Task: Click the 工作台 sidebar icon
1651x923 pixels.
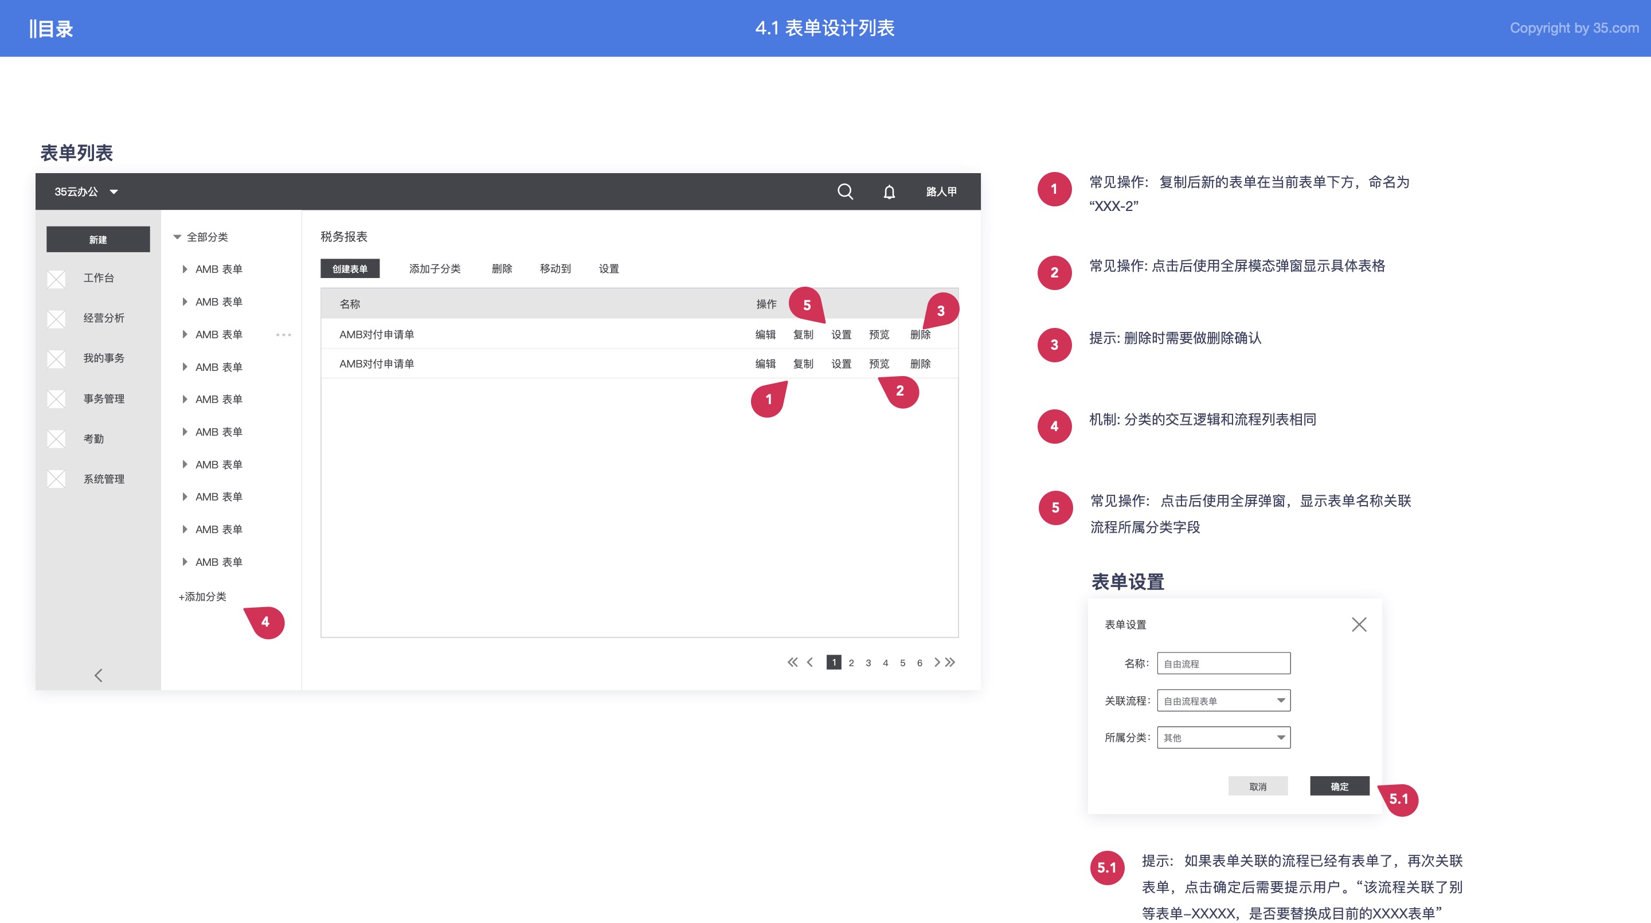Action: [56, 279]
